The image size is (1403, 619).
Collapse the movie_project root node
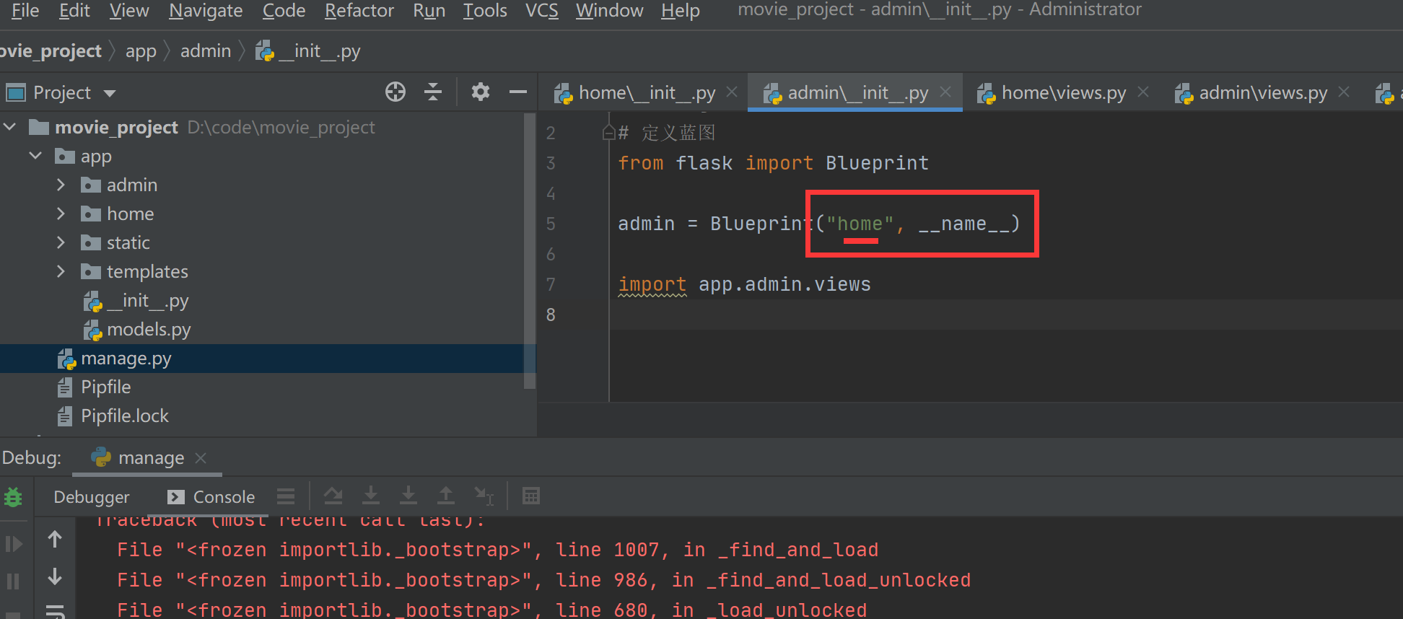(10, 127)
